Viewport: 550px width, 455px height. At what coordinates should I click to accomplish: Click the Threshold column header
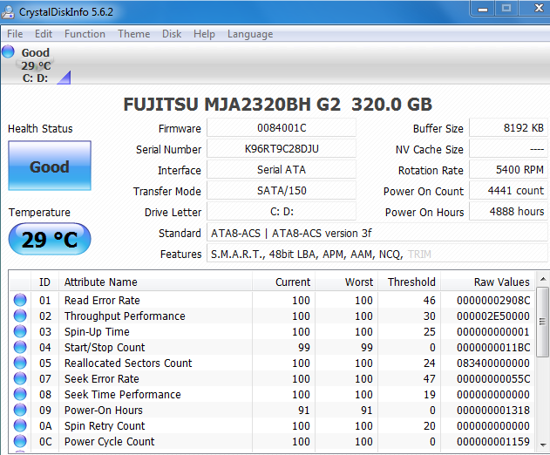(x=409, y=282)
